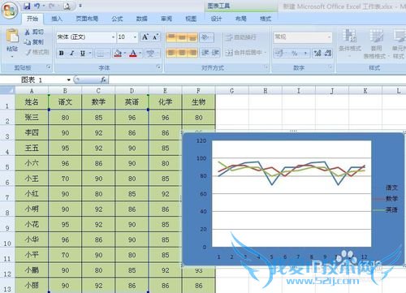Undo the last action
Image resolution: width=406 pixels, height=293 pixels.
tap(37, 6)
